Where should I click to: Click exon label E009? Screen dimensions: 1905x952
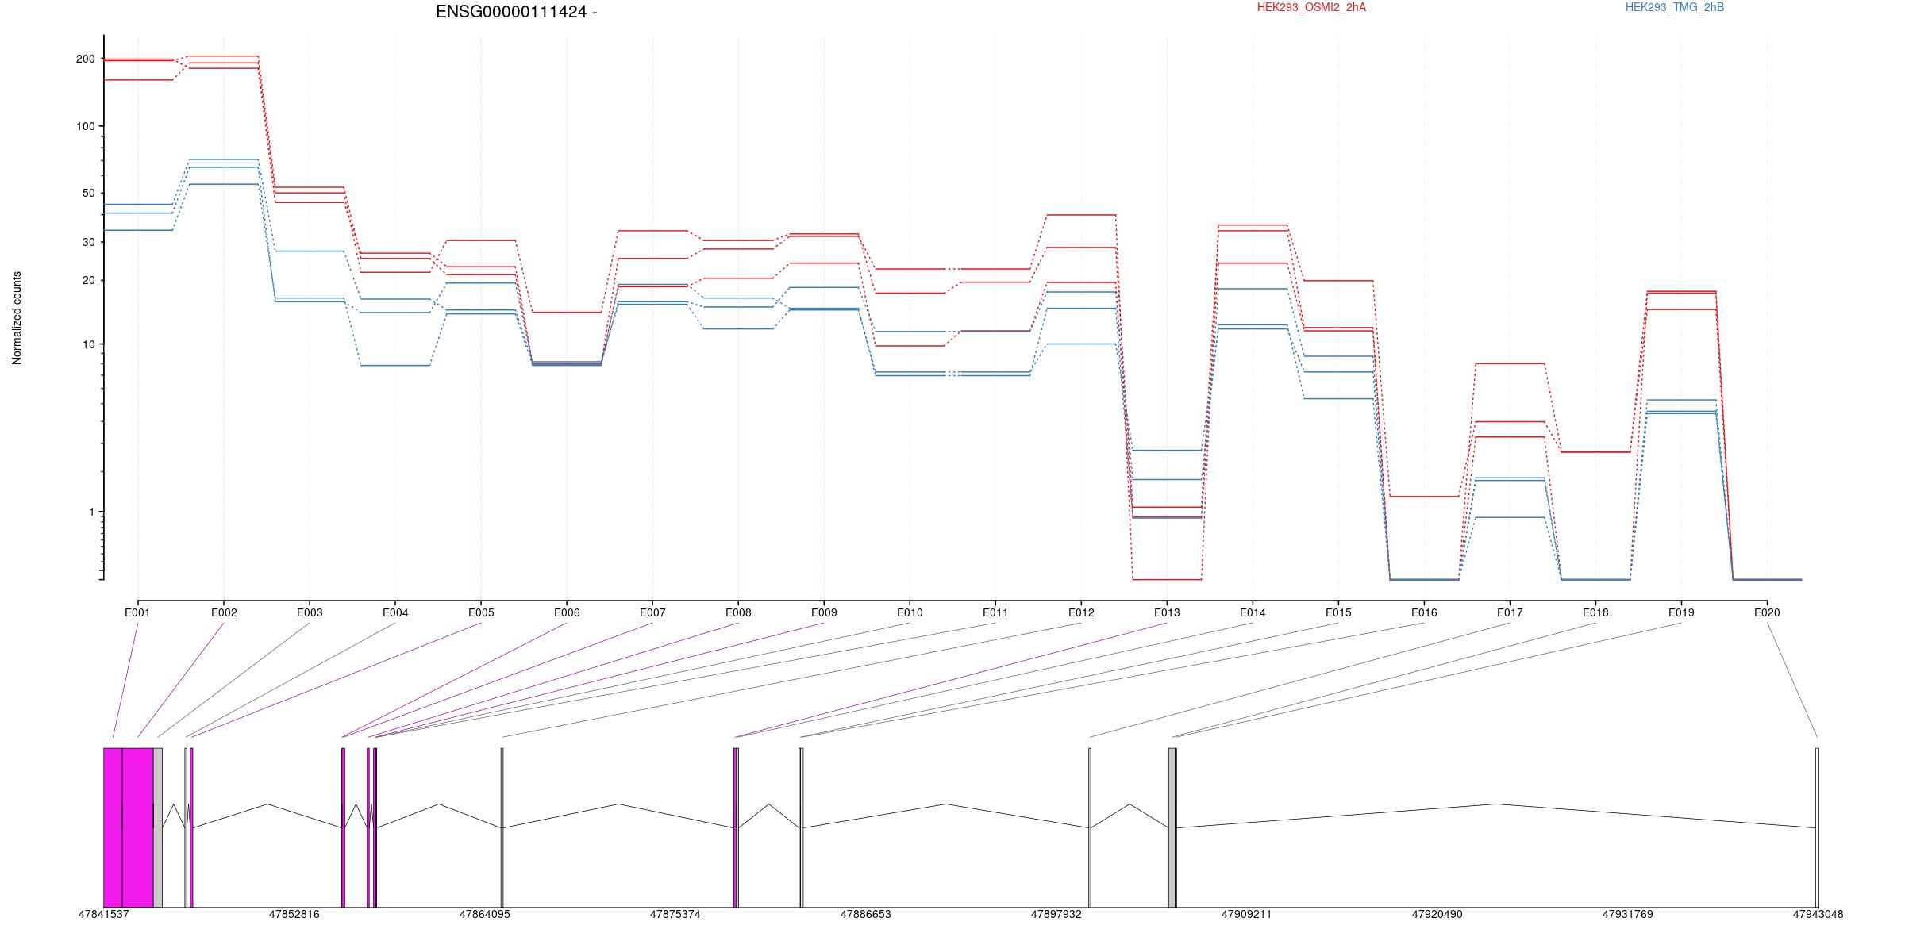pyautogui.click(x=824, y=612)
